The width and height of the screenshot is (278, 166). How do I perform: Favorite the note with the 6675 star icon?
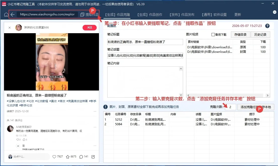click(x=68, y=157)
